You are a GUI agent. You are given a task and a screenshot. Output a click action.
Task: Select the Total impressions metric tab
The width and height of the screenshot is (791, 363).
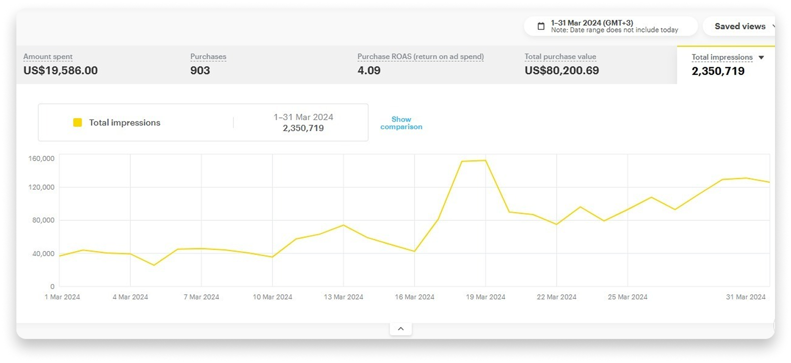(x=726, y=65)
